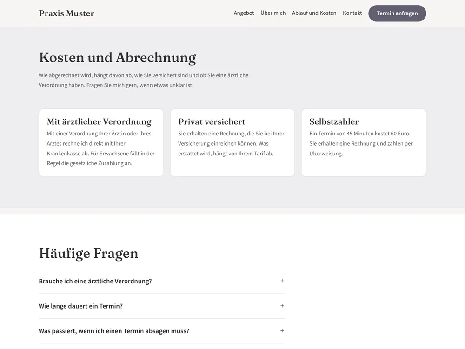The image size is (465, 349).
Task: Open the Kontakt menu link
Action: point(352,13)
